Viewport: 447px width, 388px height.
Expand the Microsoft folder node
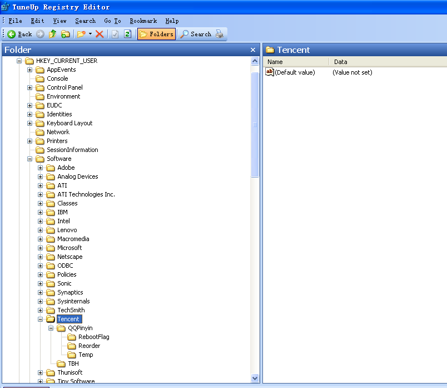[41, 248]
